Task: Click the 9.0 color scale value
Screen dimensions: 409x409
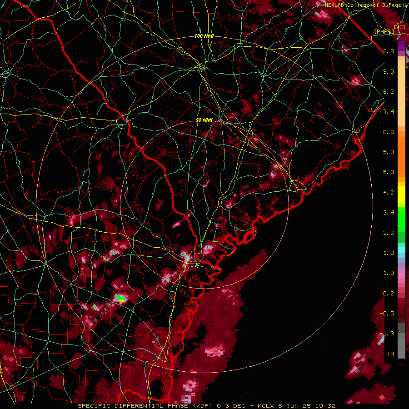Action: click(389, 71)
